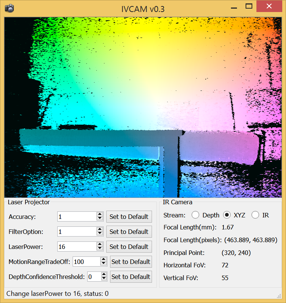Switch stream to IR
The image size is (286, 303).
click(x=255, y=215)
